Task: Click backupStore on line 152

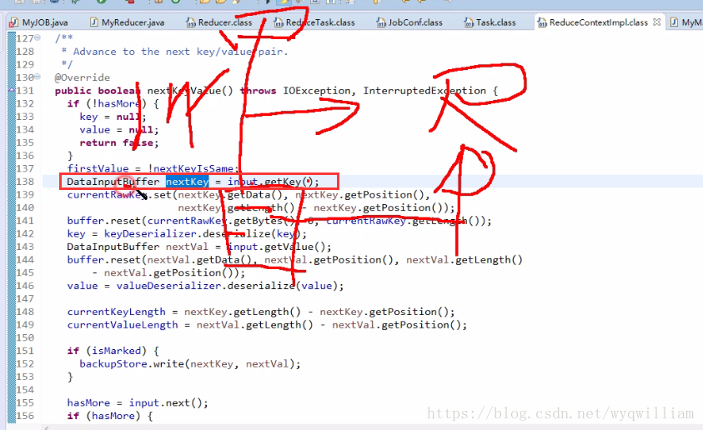Action: [113, 363]
